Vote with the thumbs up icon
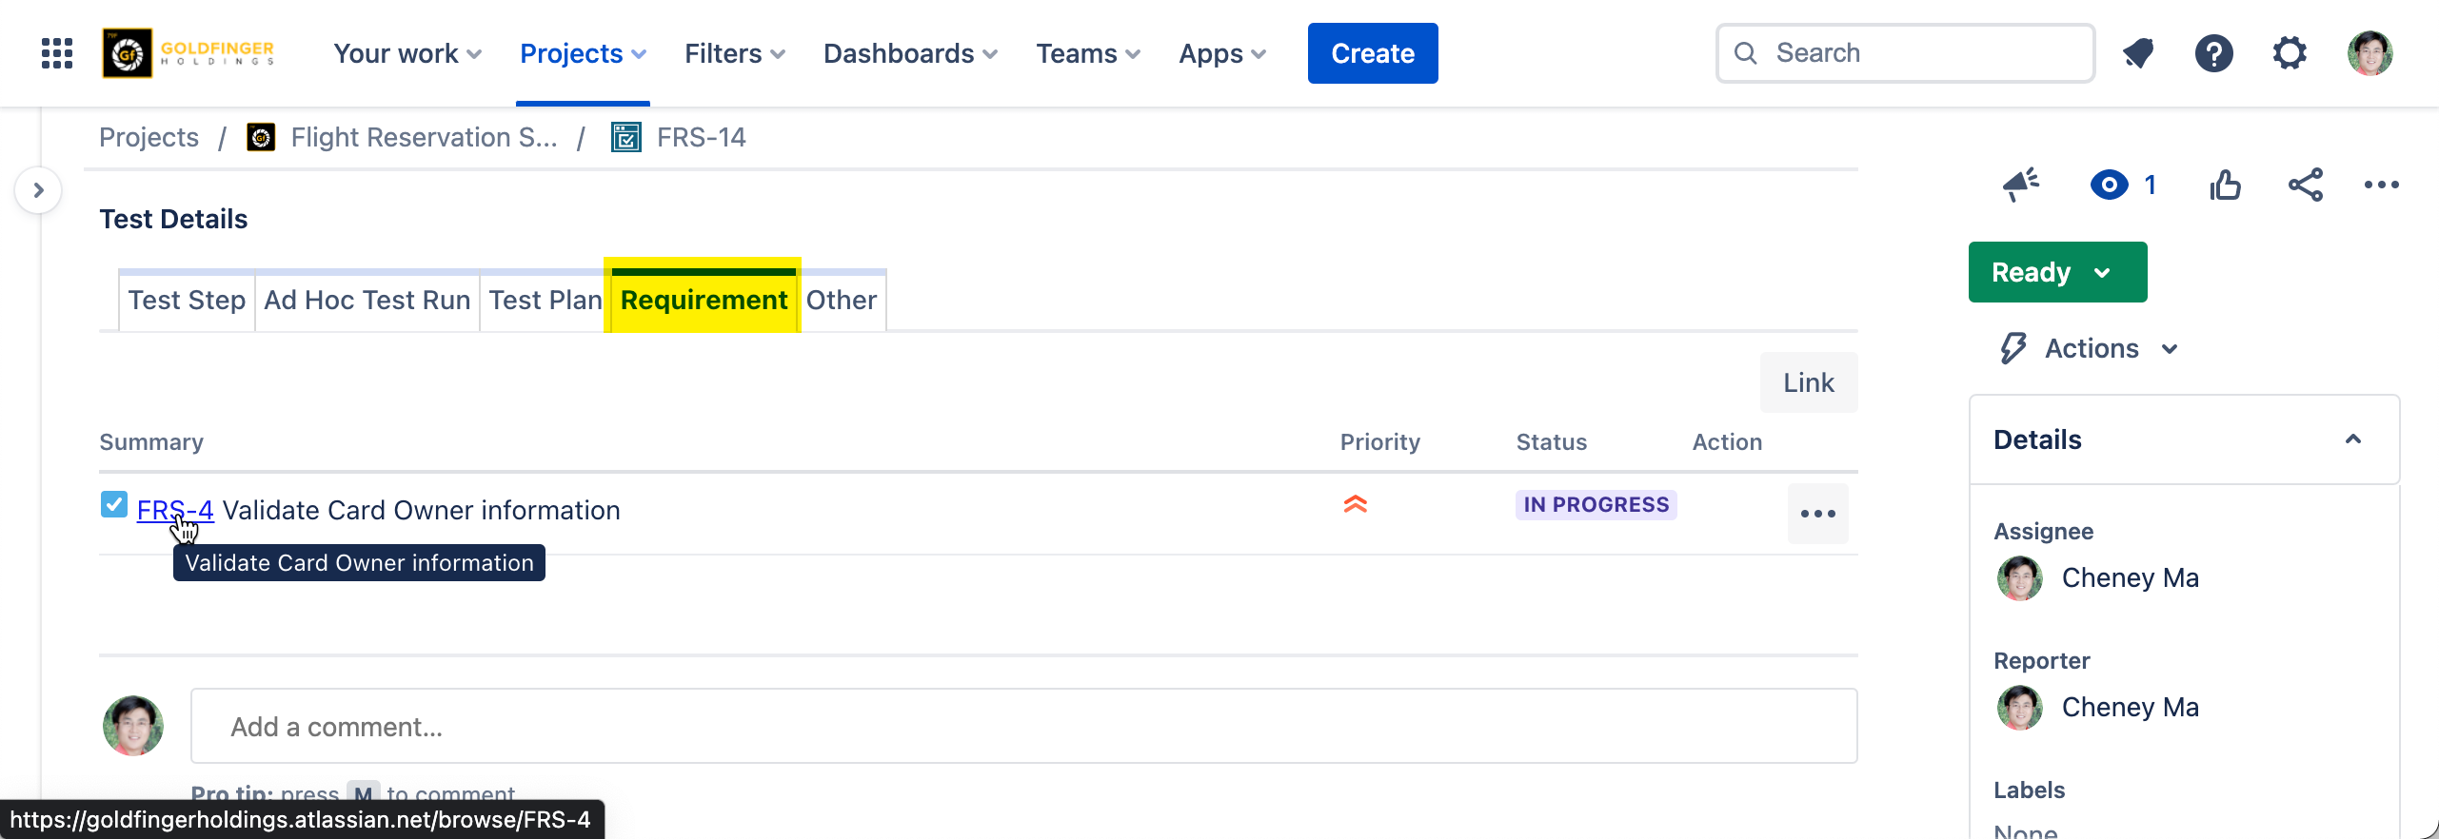Screen dimensions: 2439x839 tap(2225, 185)
